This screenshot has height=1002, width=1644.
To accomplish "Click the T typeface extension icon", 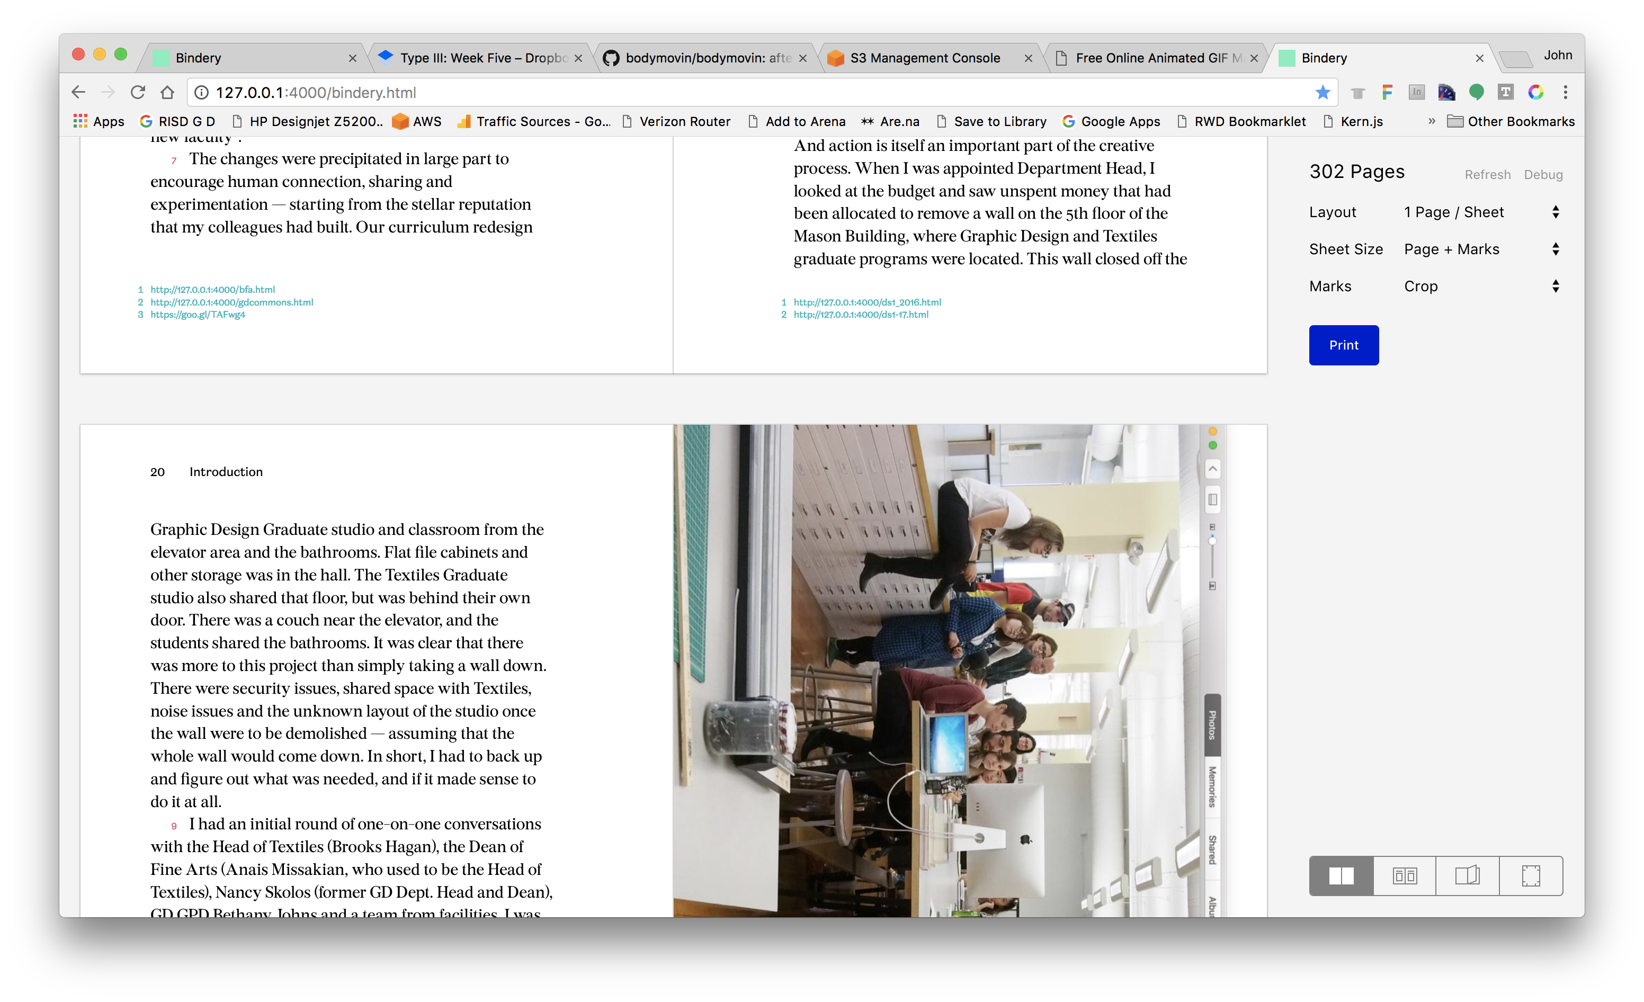I will click(1505, 93).
